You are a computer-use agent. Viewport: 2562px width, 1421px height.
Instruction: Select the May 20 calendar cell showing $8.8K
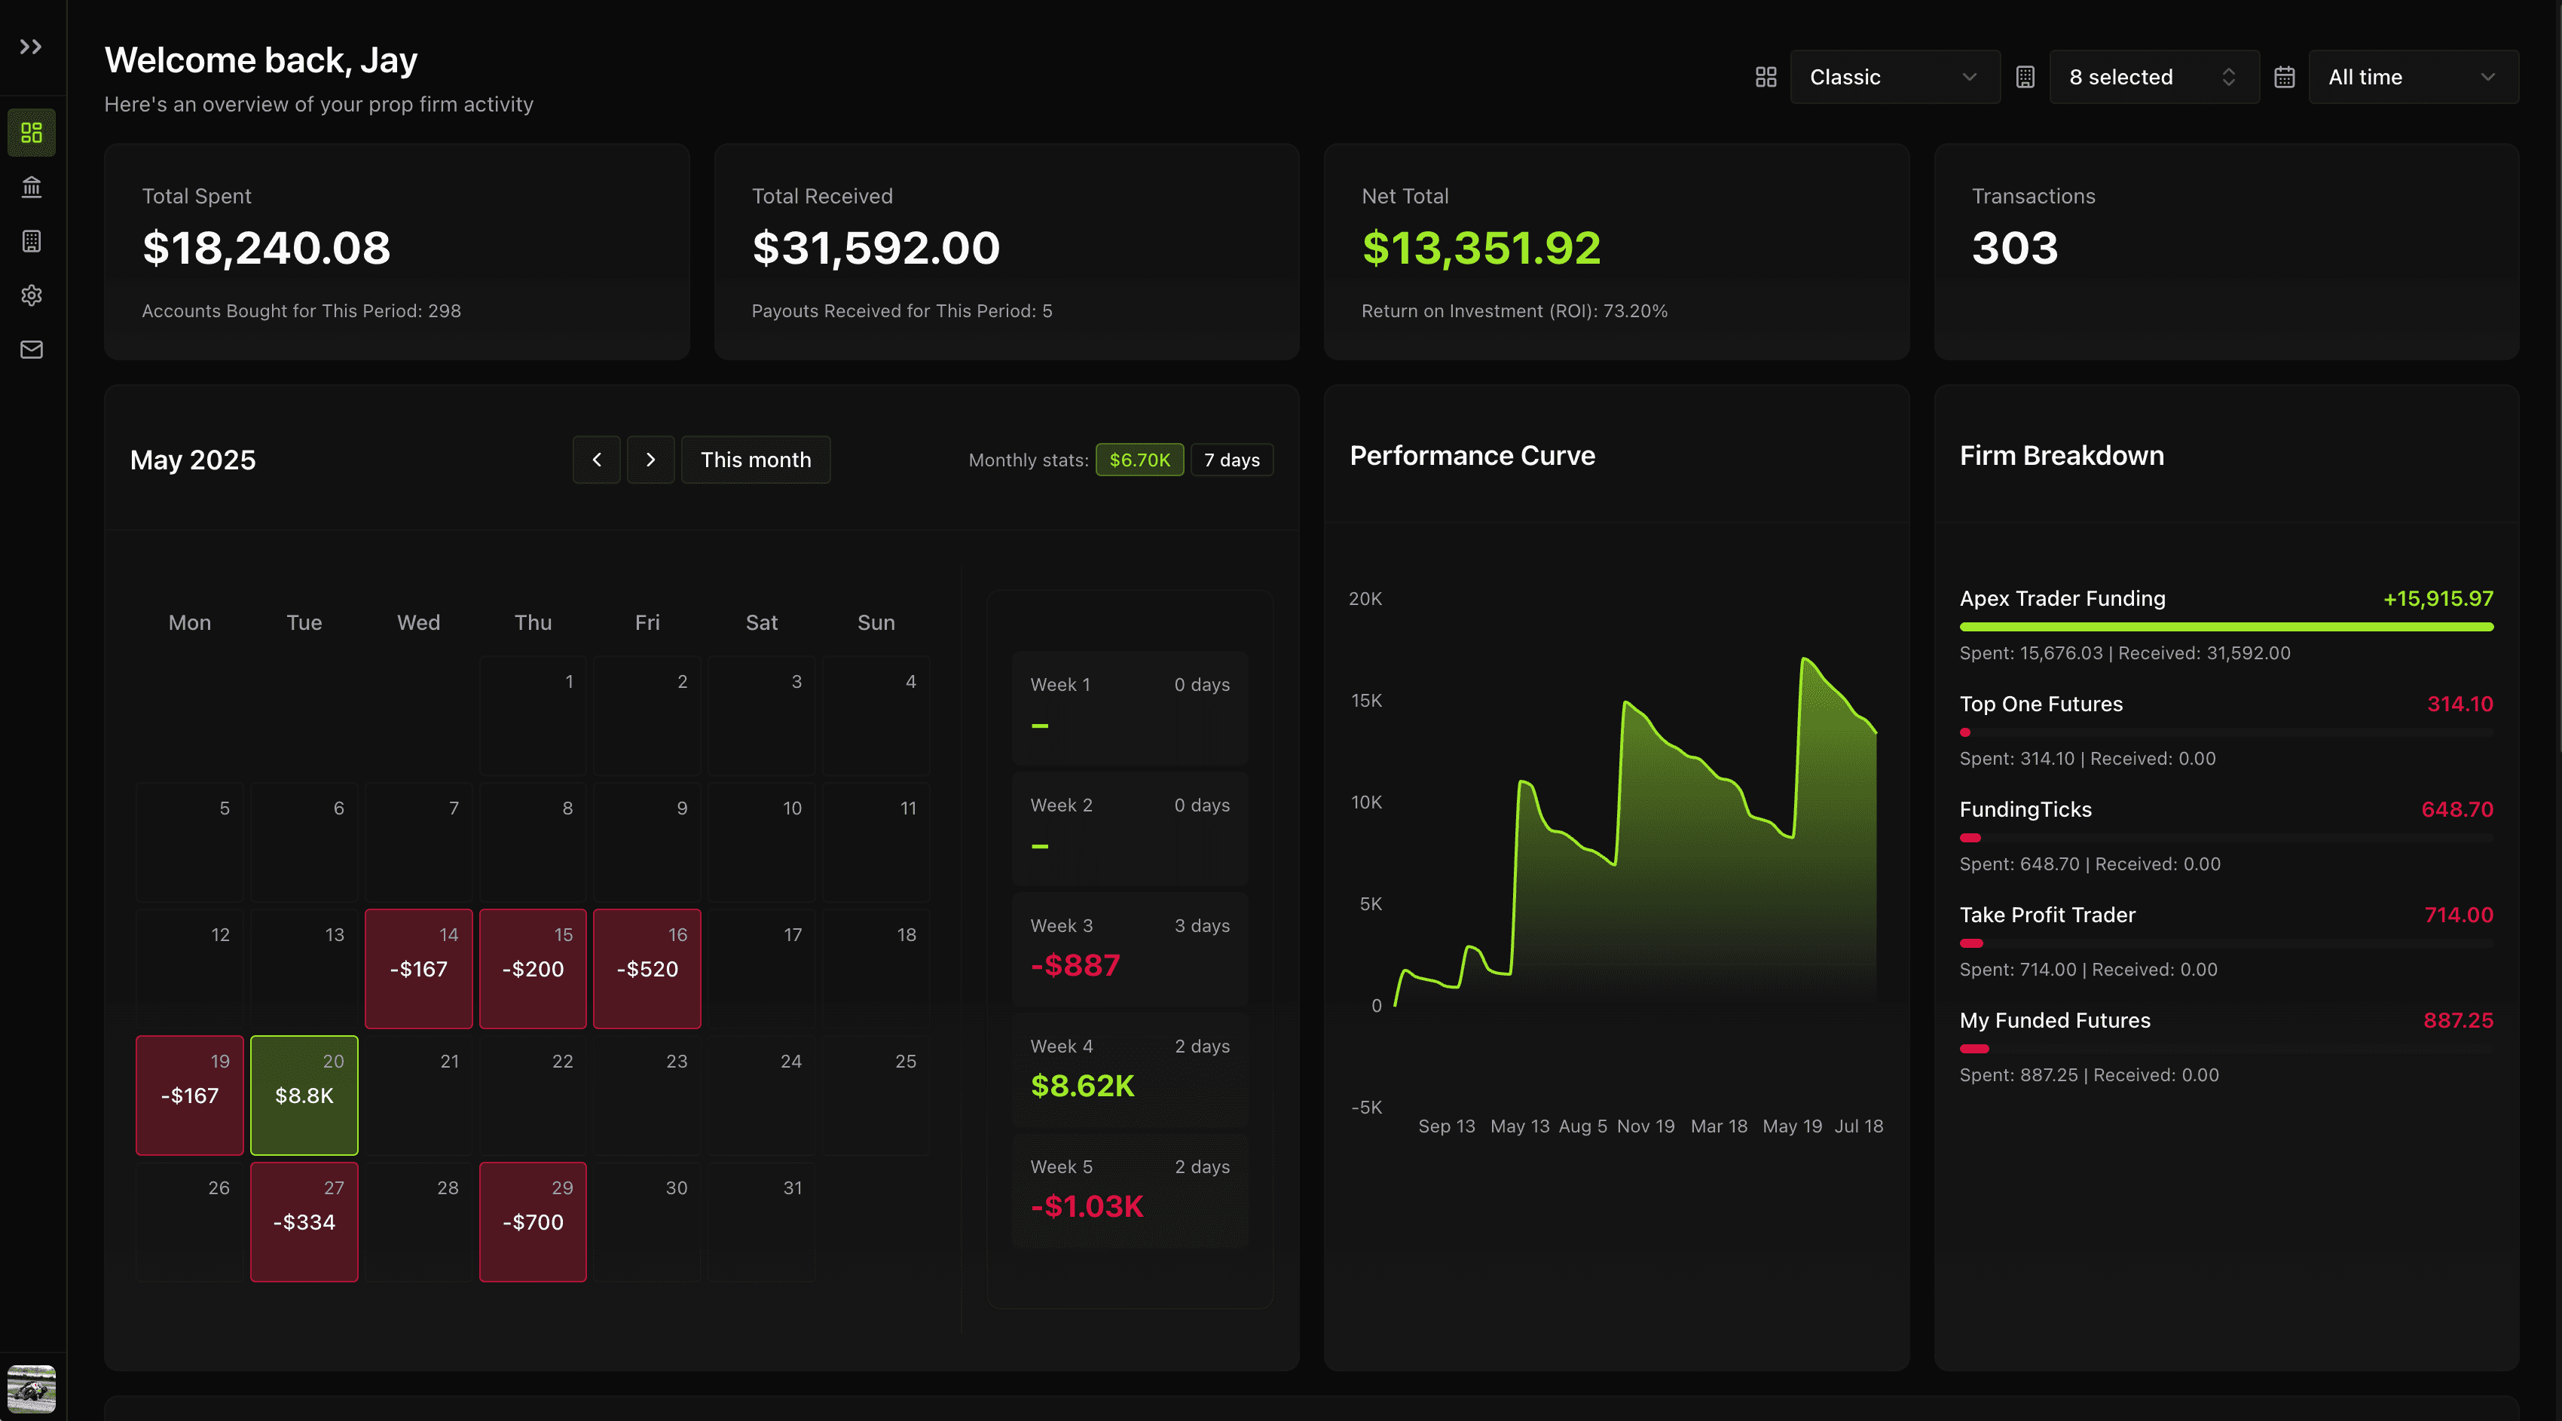(304, 1095)
